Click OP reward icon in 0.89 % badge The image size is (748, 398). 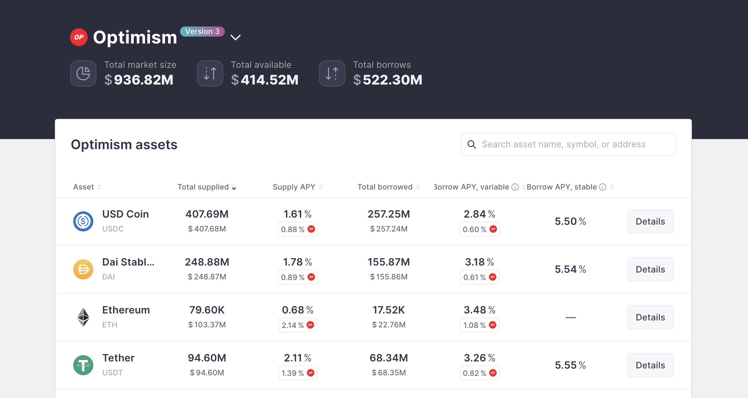click(311, 277)
